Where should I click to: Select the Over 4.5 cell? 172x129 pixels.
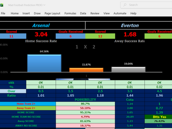tap(158, 91)
